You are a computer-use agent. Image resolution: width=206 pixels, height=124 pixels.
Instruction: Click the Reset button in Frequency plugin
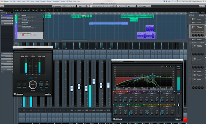162,67
